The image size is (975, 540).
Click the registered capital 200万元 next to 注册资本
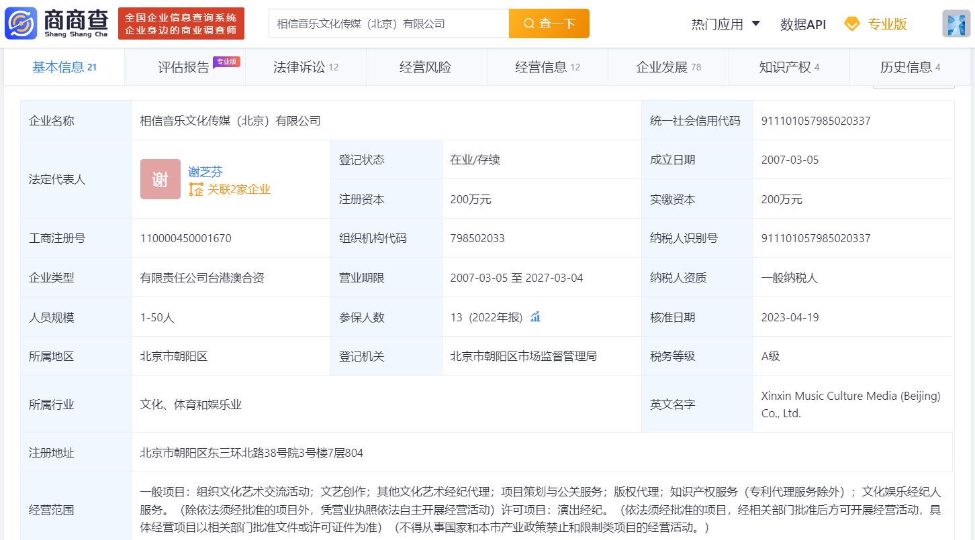tap(471, 199)
